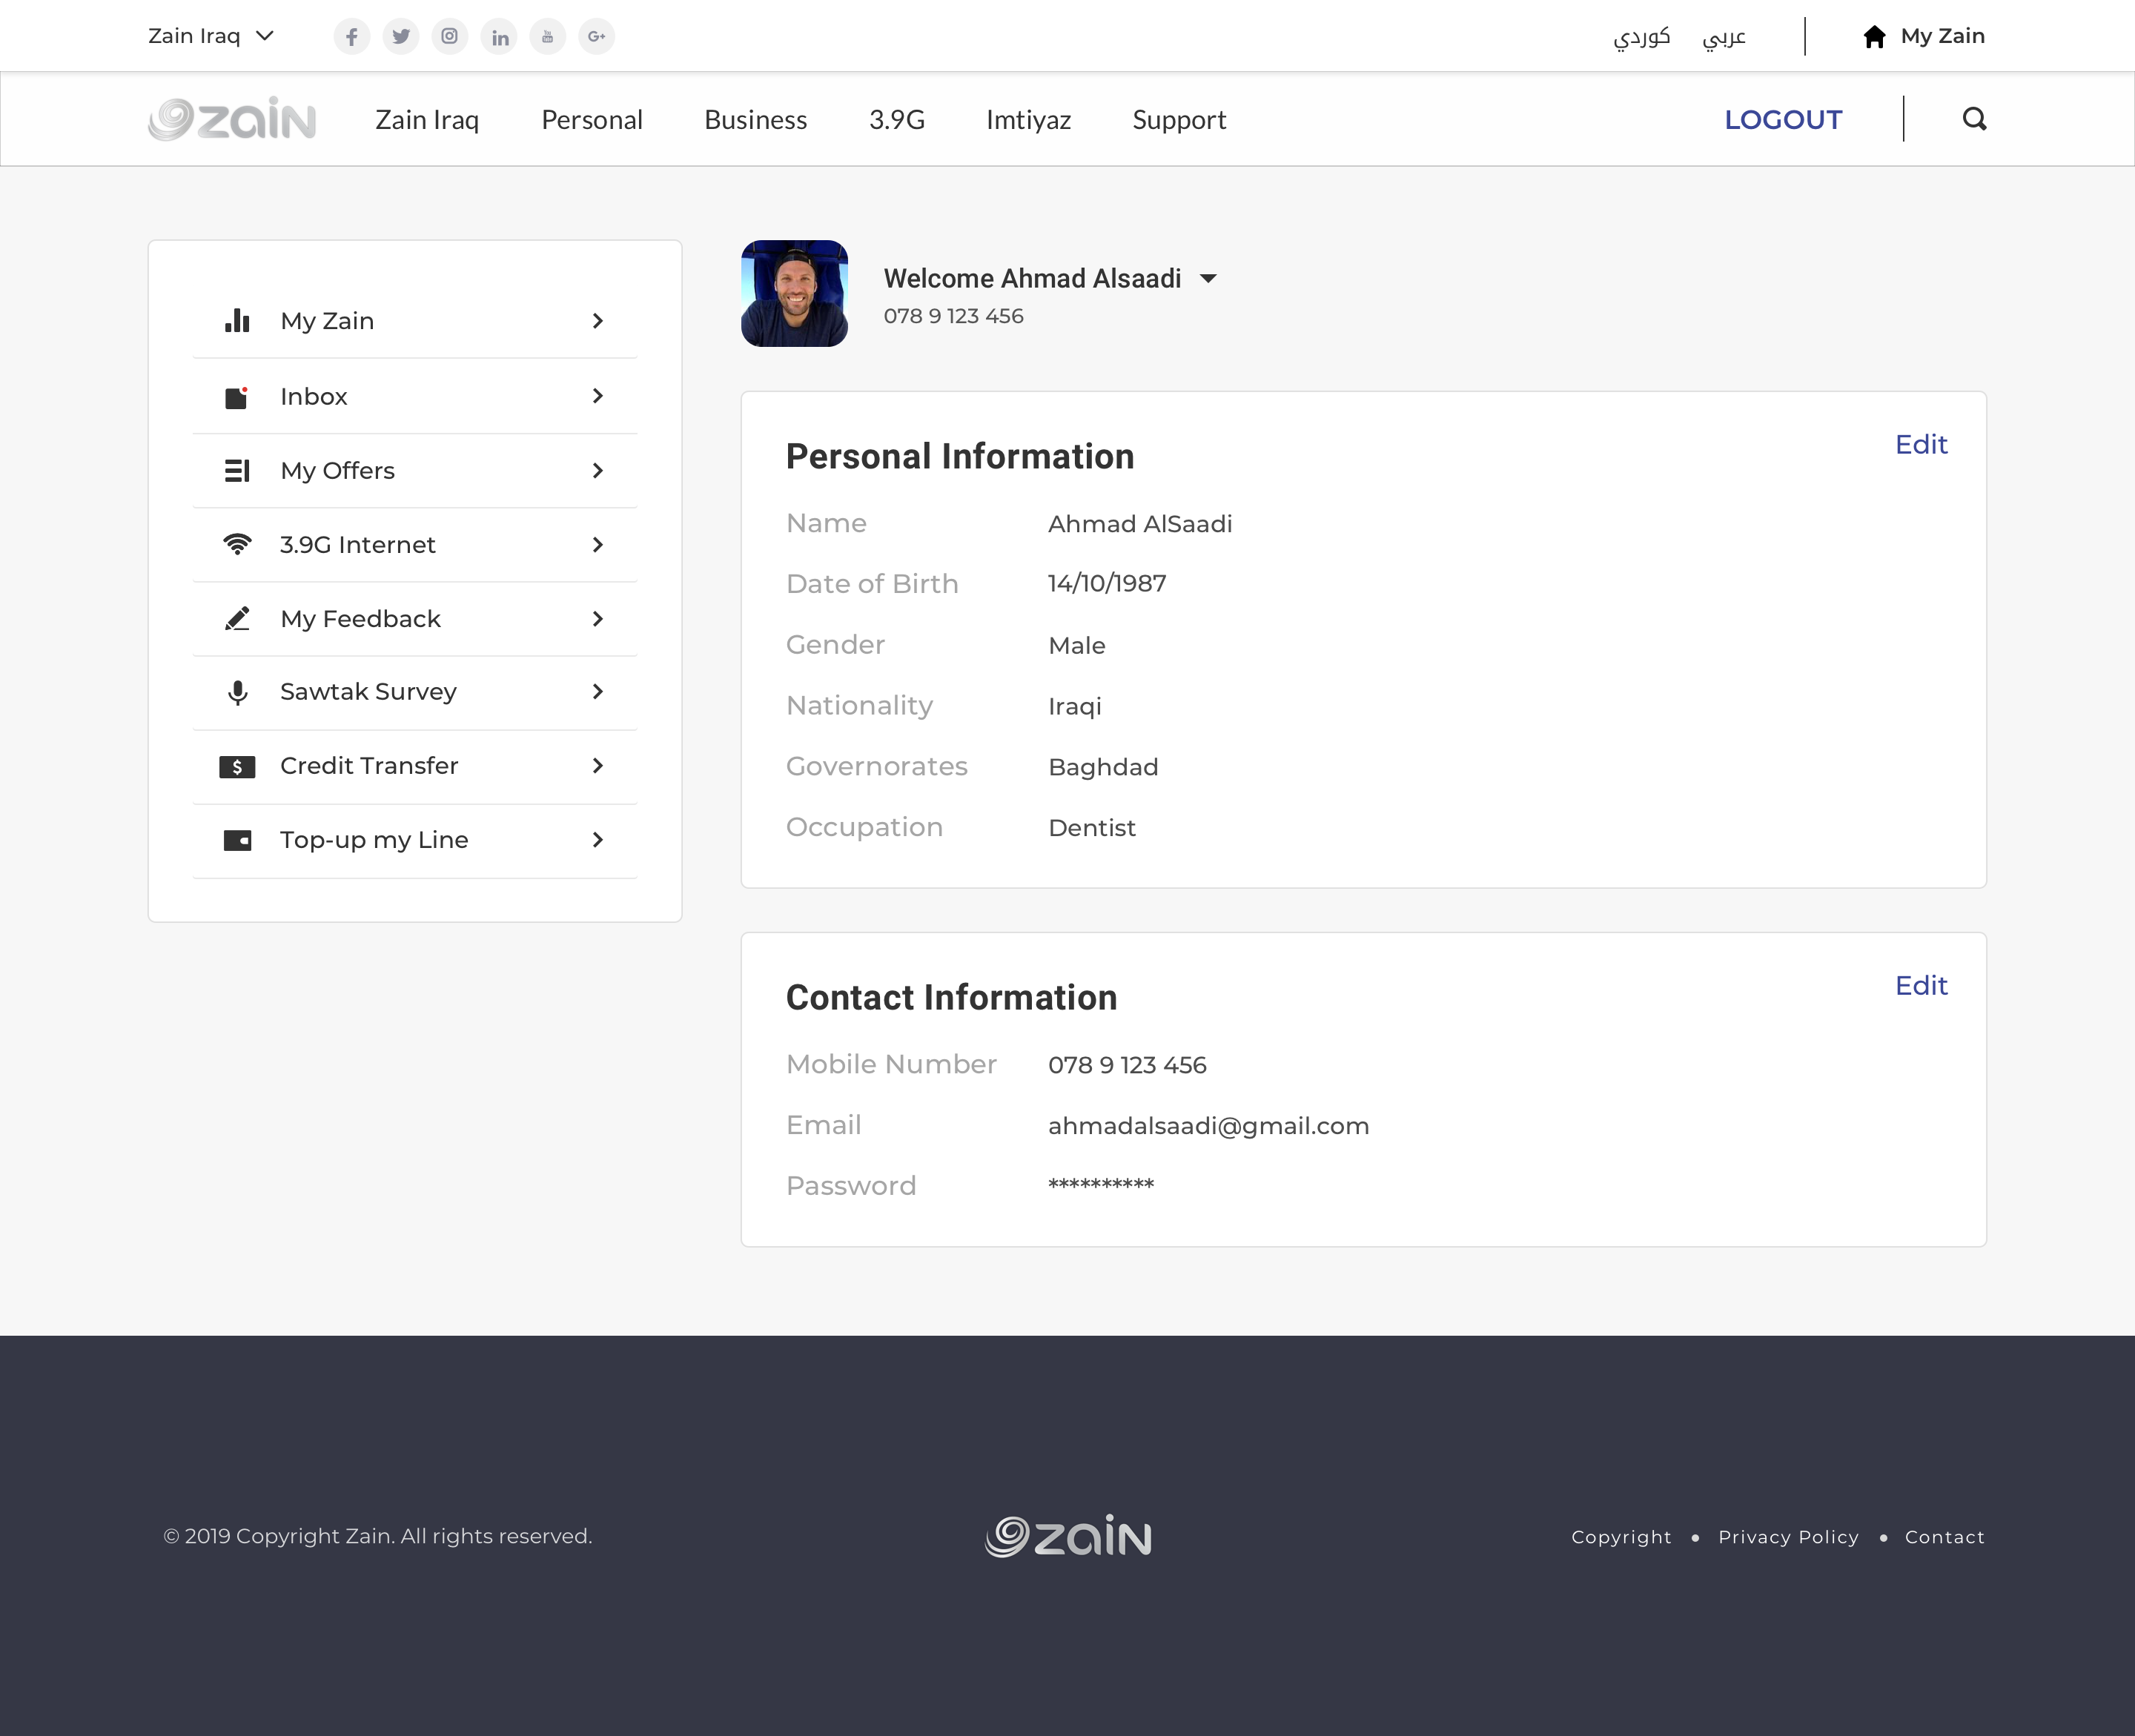The height and width of the screenshot is (1736, 2135).
Task: Open Zain's LinkedIn page icon
Action: (499, 37)
